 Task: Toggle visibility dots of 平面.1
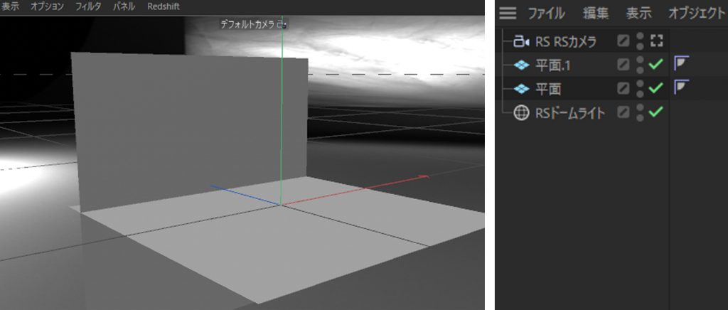click(x=640, y=65)
